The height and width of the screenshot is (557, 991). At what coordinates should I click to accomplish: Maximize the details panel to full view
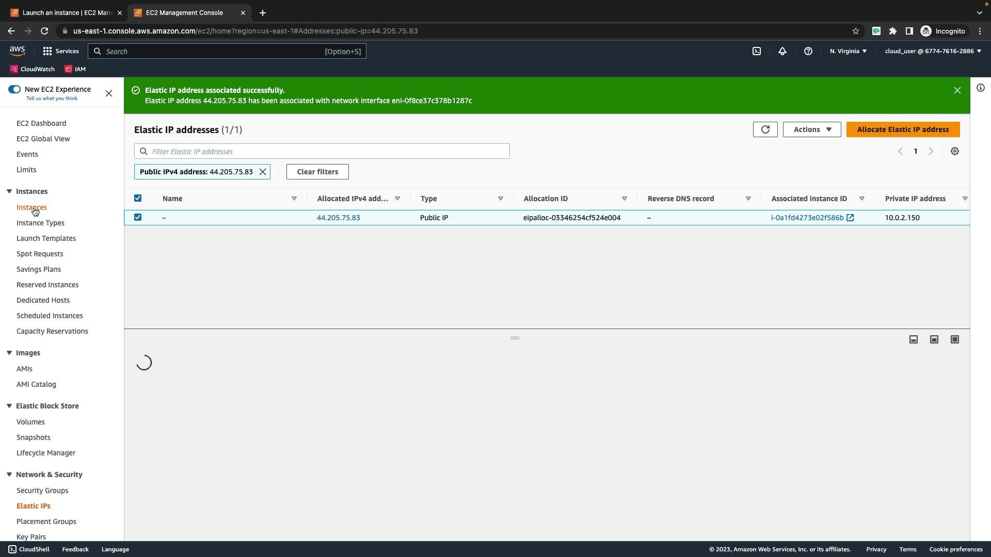pyautogui.click(x=955, y=339)
